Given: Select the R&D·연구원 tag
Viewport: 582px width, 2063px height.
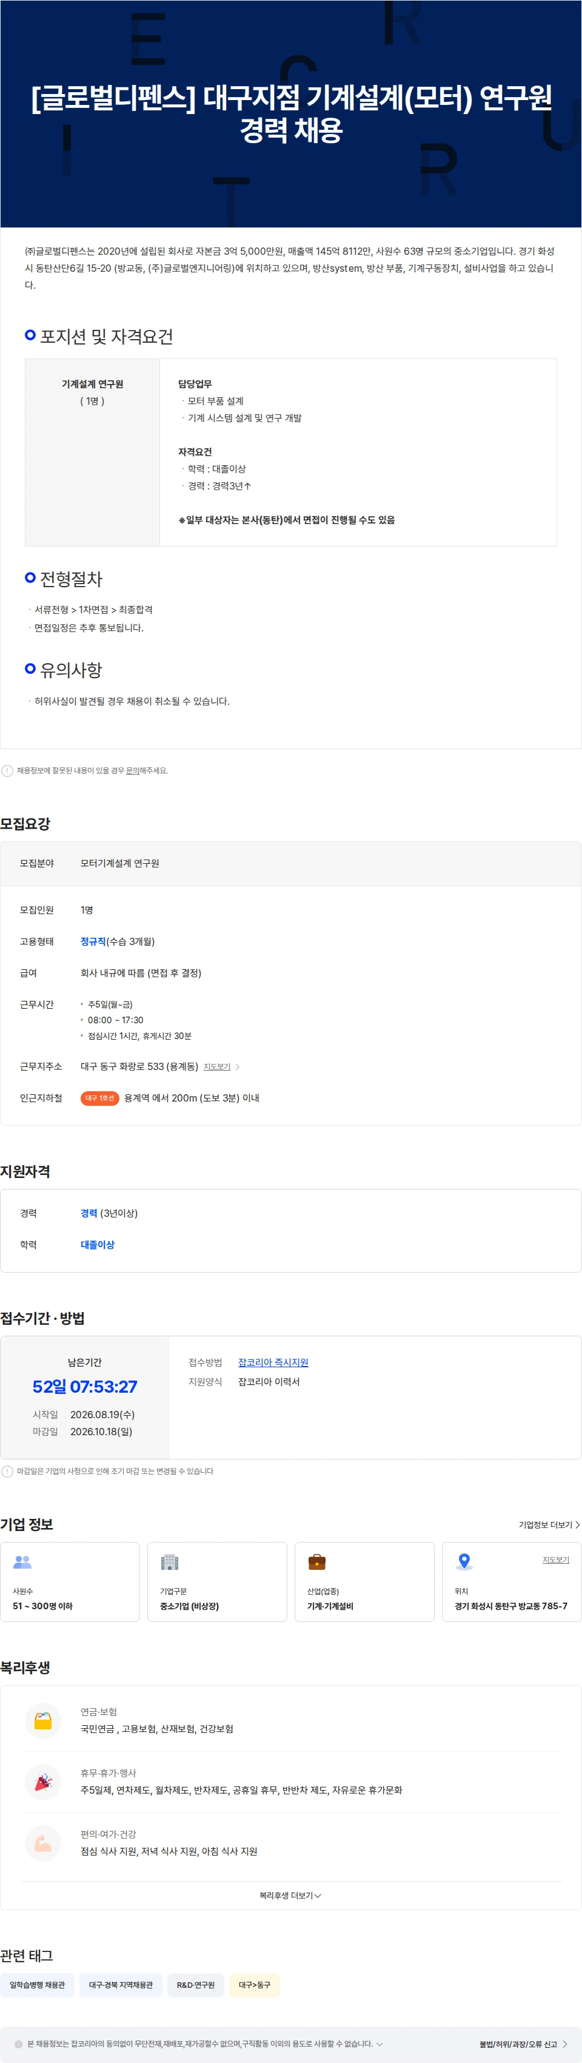Looking at the screenshot, I should pos(196,1985).
